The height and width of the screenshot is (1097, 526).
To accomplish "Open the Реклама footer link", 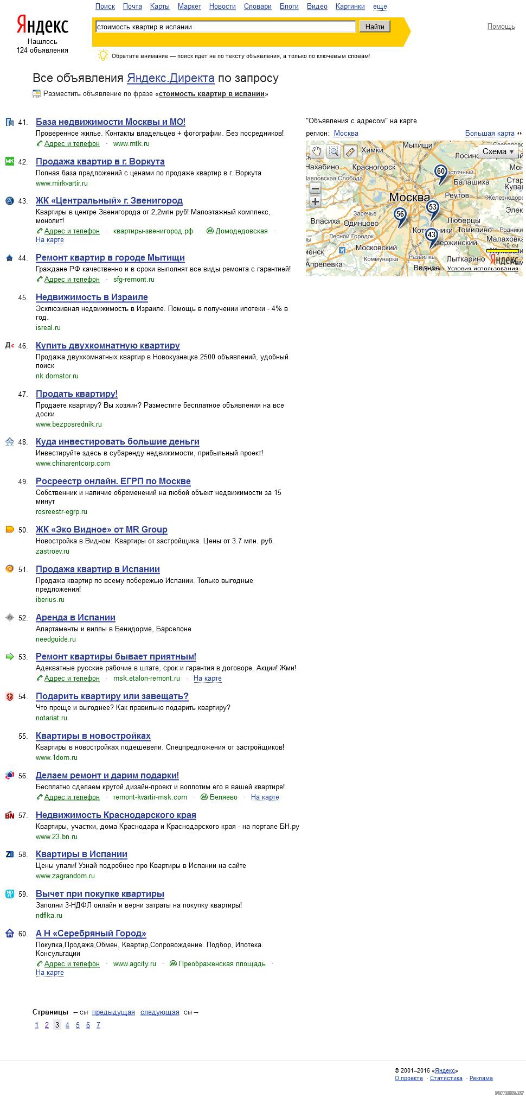I will [x=481, y=1079].
